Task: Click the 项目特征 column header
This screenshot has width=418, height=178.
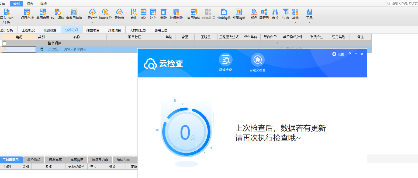Action: click(134, 37)
